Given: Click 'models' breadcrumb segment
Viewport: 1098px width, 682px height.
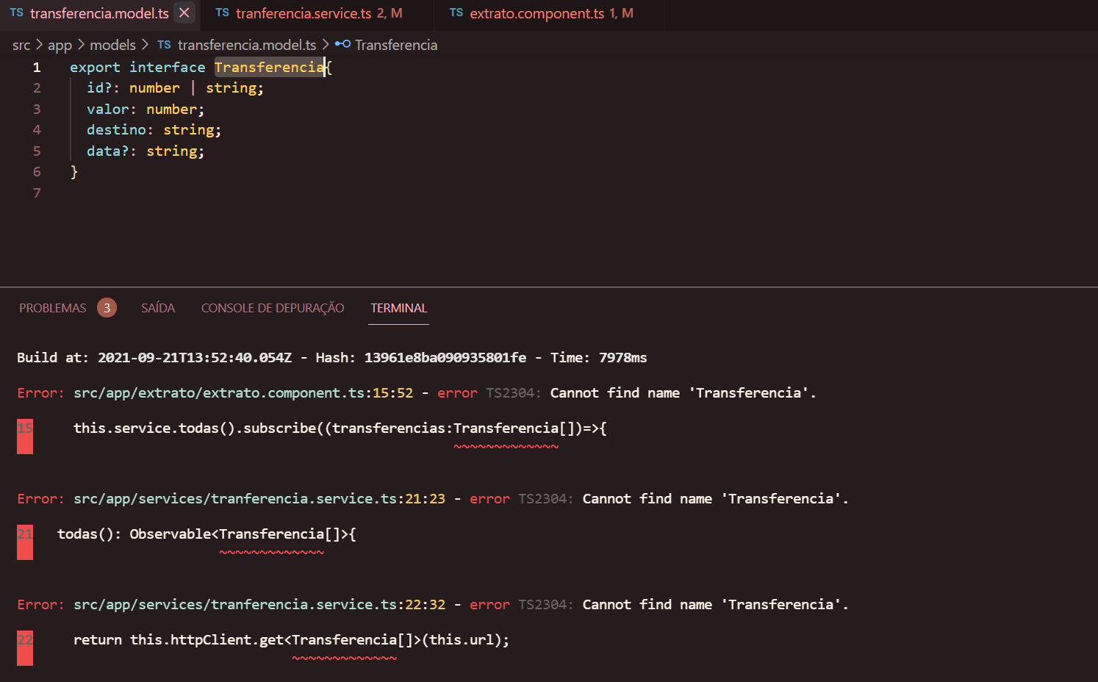Looking at the screenshot, I should pyautogui.click(x=112, y=46).
